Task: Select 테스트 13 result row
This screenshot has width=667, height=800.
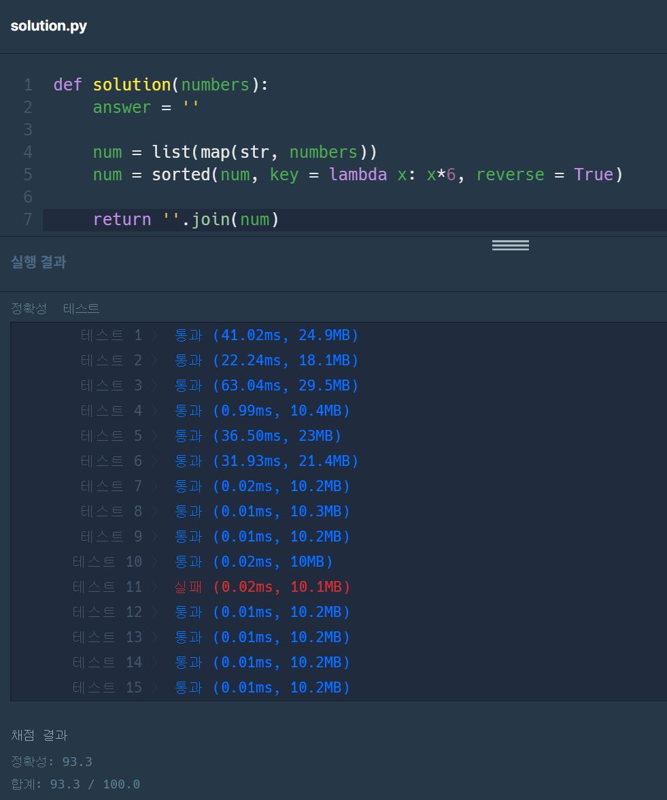Action: (x=211, y=637)
